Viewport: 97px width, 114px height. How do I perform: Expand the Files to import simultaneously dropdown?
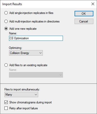click(21, 95)
